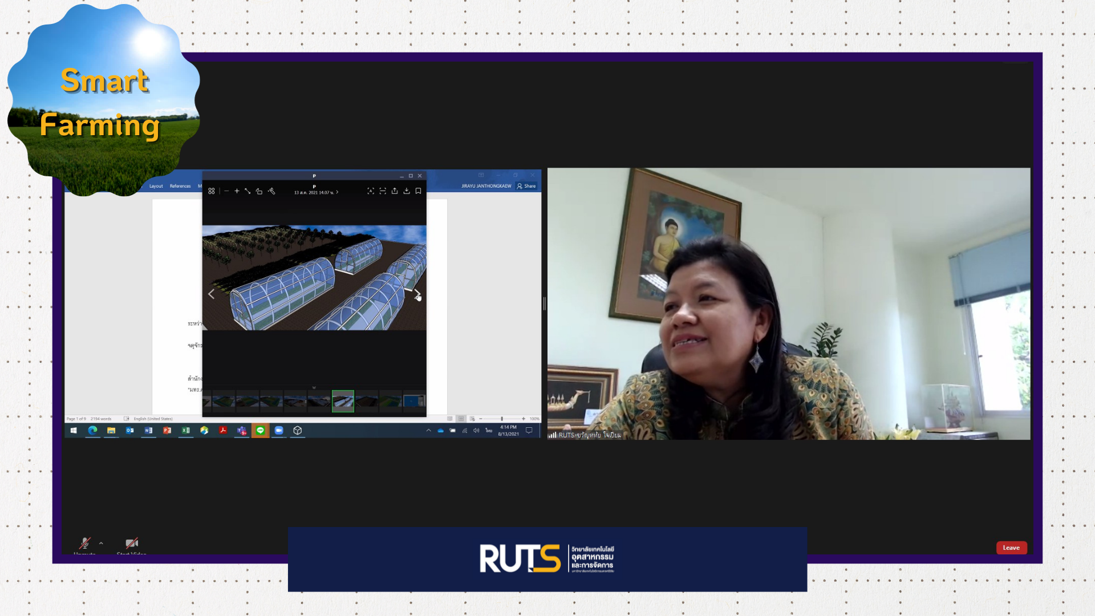Show hidden system tray icons
Image resolution: width=1095 pixels, height=616 pixels.
coord(428,431)
